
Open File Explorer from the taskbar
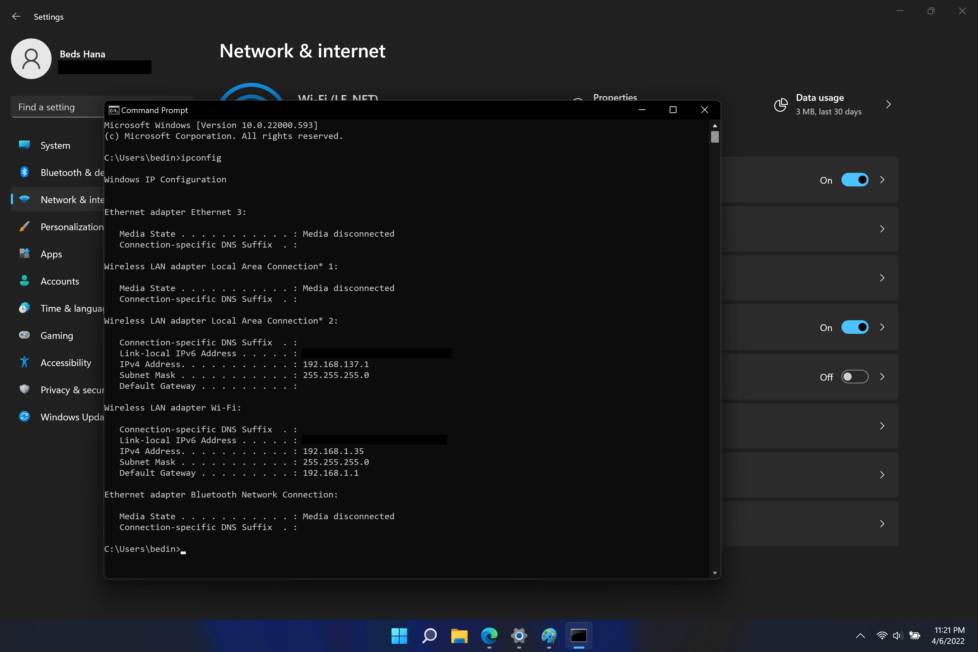[x=459, y=635]
